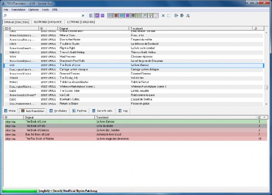Click the Log tab icon
272x195 pixels.
(120, 111)
